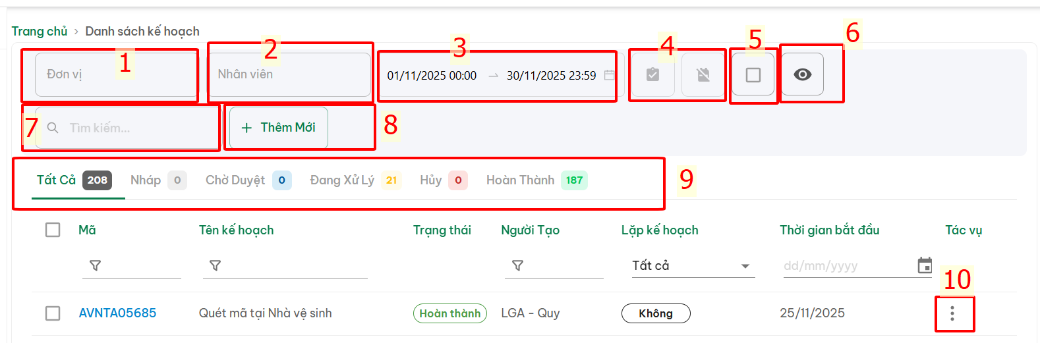
Task: Expand the Lặp kế hoạch Tất cả dropdown
Action: (692, 266)
